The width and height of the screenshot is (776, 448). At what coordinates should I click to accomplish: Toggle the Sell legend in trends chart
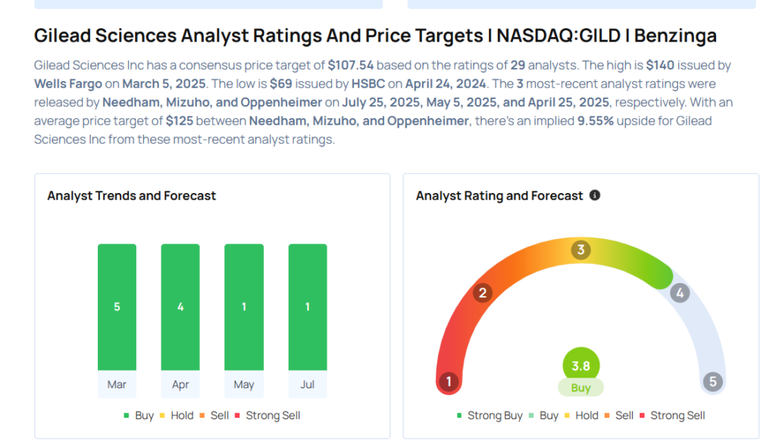coord(214,415)
